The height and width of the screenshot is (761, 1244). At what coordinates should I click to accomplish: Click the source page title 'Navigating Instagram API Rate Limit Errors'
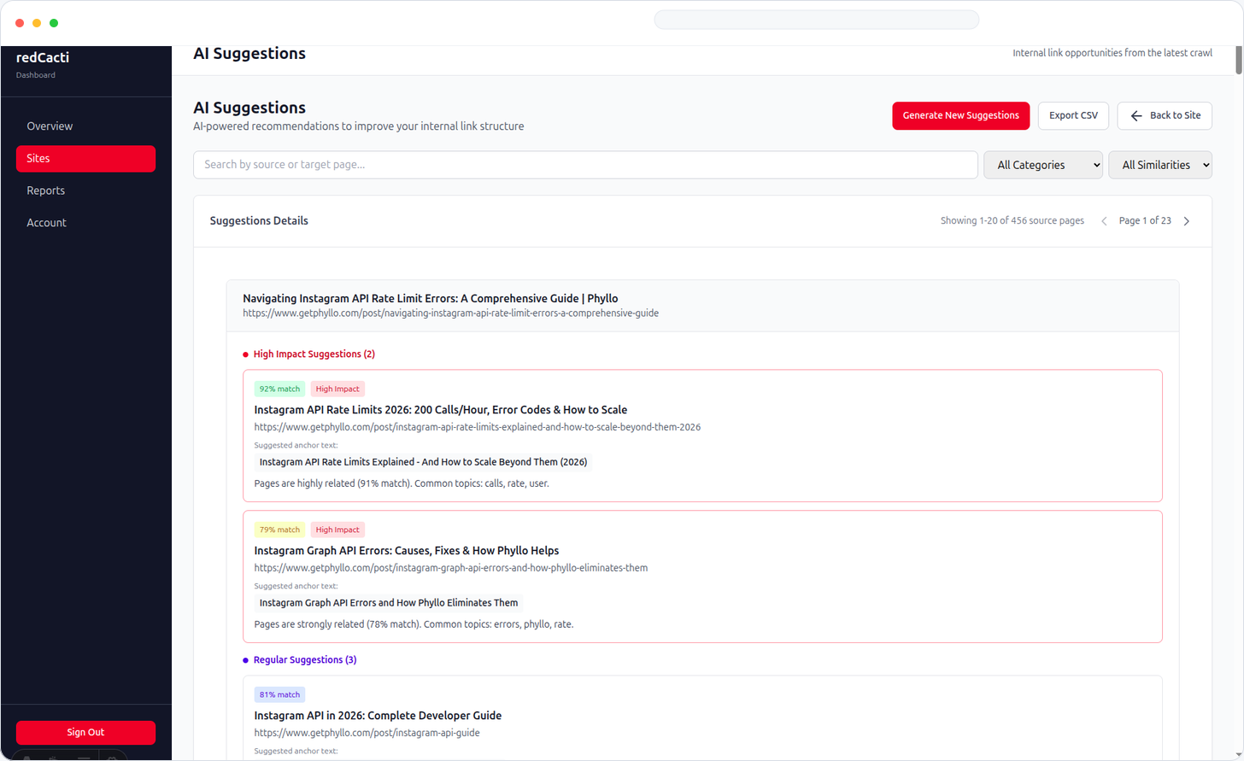[431, 299]
